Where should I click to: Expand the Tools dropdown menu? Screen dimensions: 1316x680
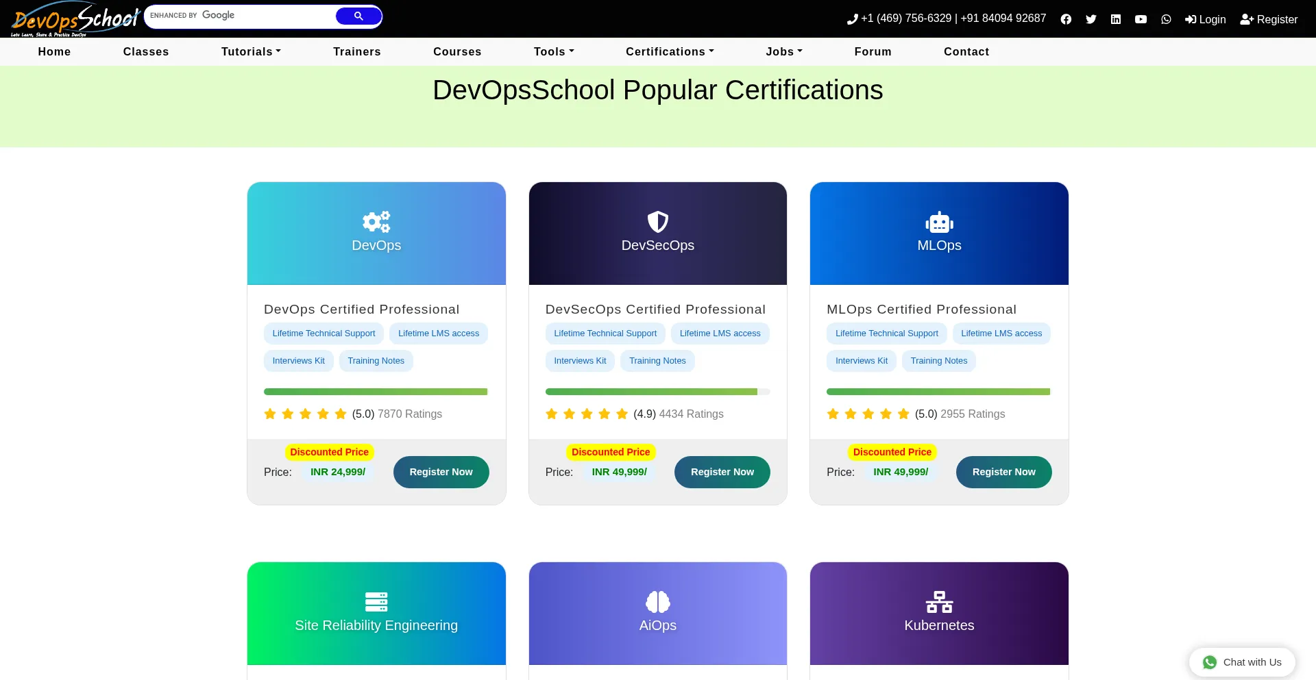coord(554,51)
